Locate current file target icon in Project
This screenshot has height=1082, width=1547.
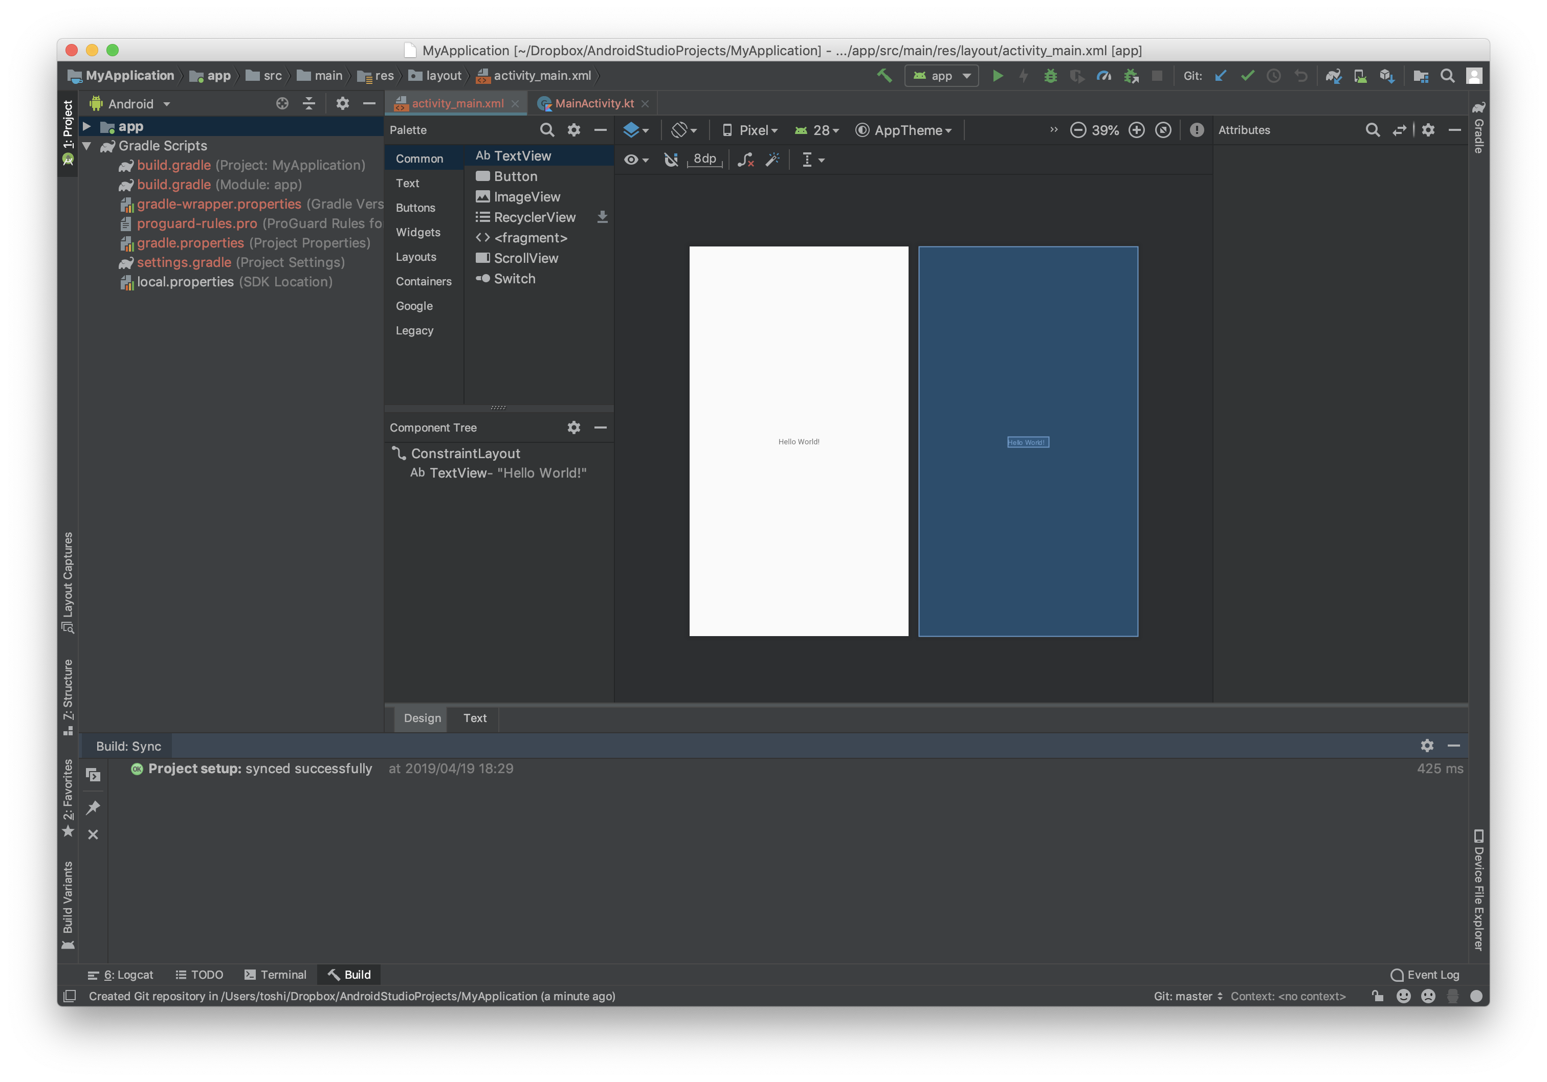(282, 103)
